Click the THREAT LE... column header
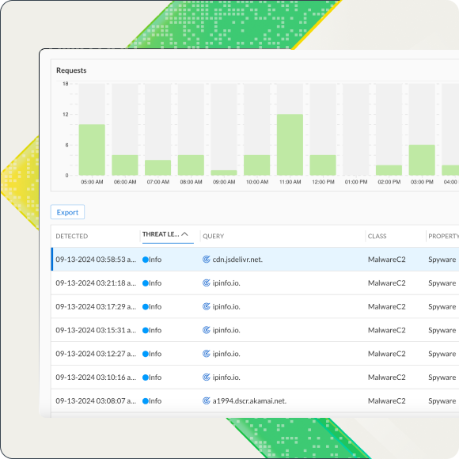 (x=161, y=234)
